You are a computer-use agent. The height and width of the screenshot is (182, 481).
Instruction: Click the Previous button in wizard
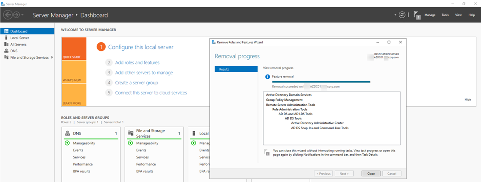point(323,174)
